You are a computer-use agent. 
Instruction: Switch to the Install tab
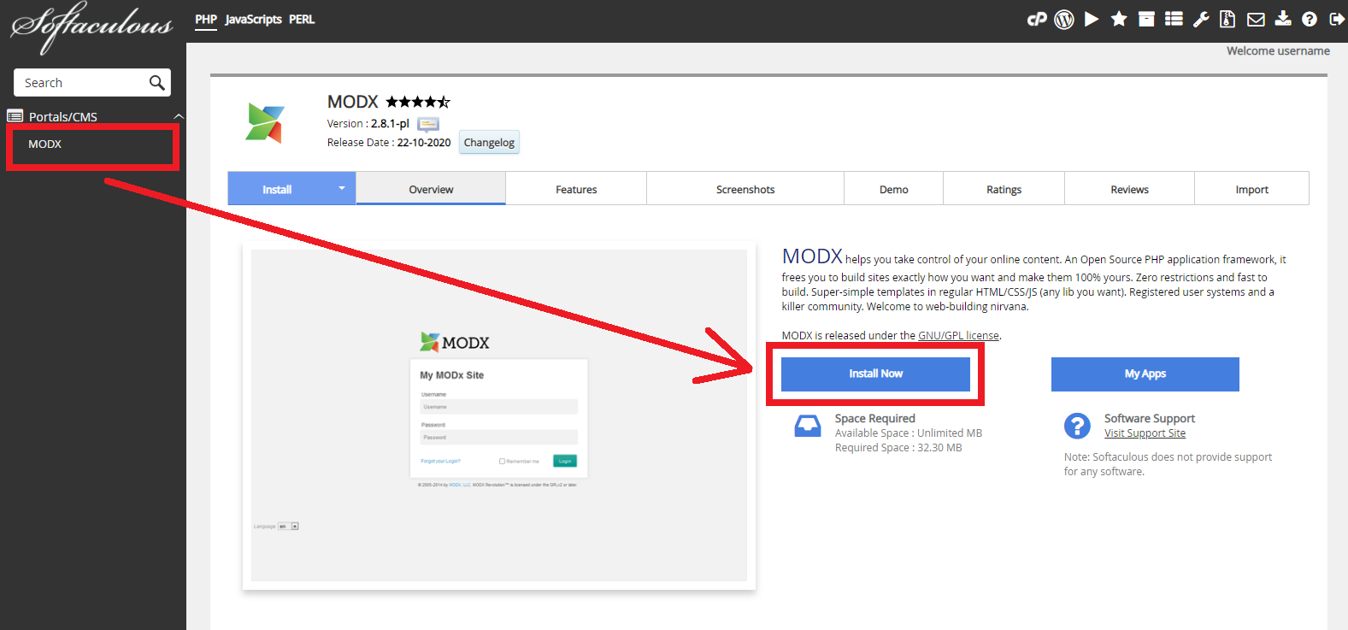click(x=277, y=189)
